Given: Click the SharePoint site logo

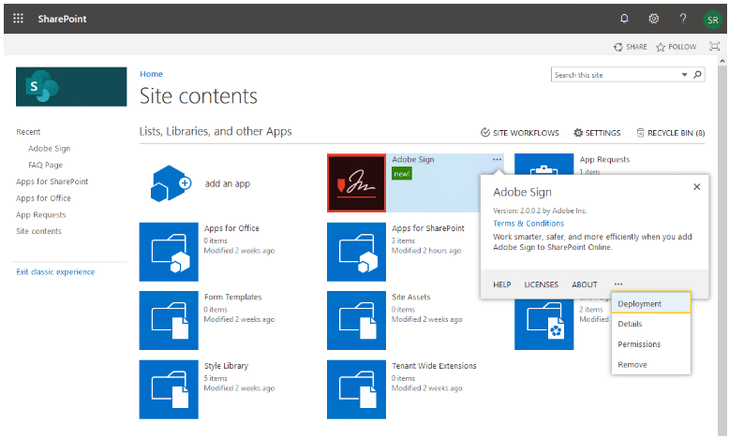Looking at the screenshot, I should (x=71, y=86).
